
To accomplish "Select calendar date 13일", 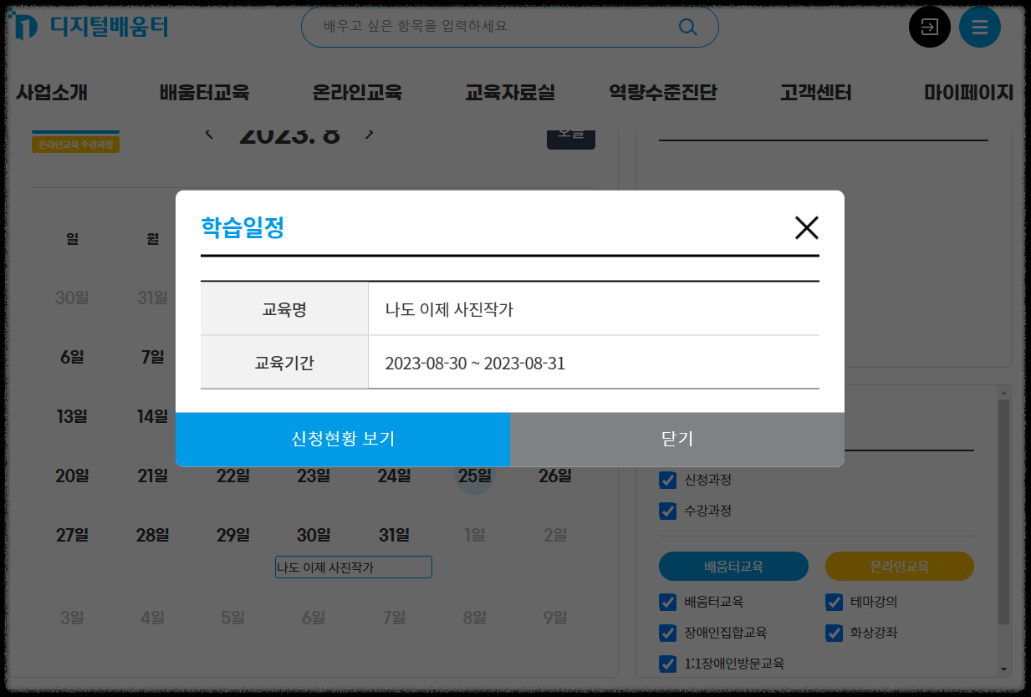I will (x=73, y=416).
